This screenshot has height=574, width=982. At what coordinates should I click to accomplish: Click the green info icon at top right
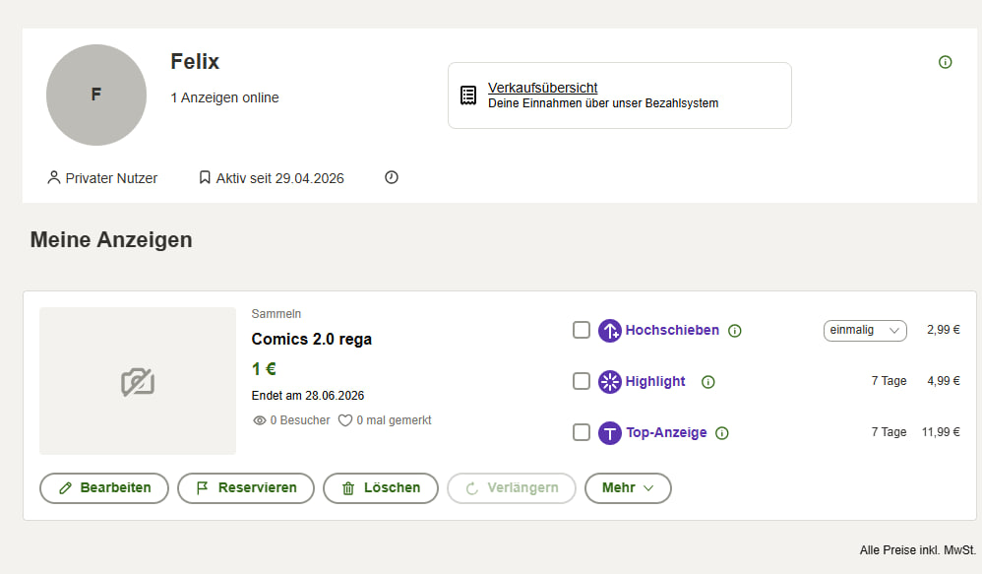coord(945,62)
